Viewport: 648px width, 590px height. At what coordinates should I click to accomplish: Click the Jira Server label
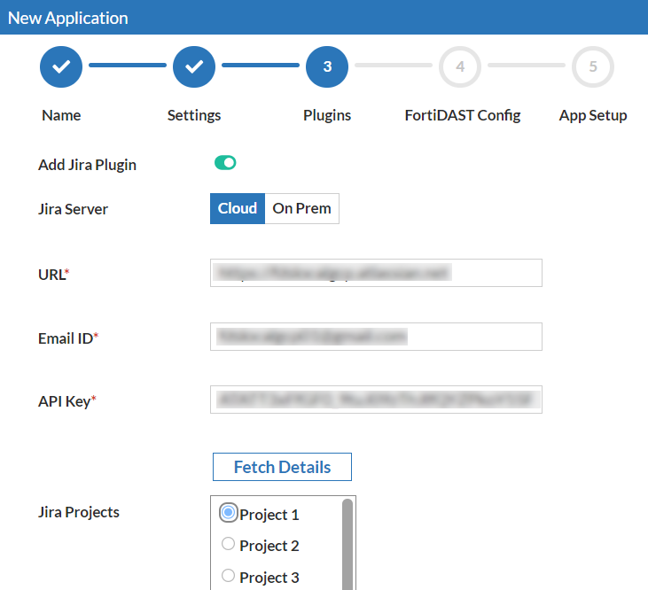point(74,209)
